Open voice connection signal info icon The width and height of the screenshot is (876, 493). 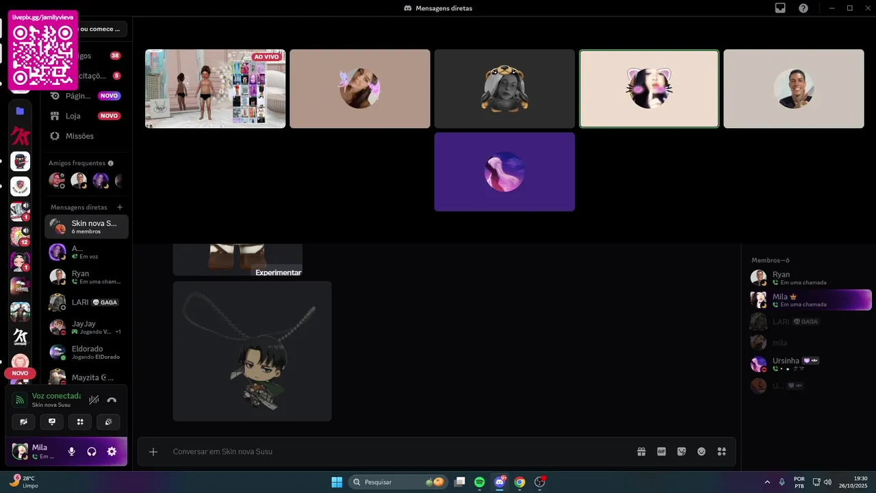coord(20,400)
